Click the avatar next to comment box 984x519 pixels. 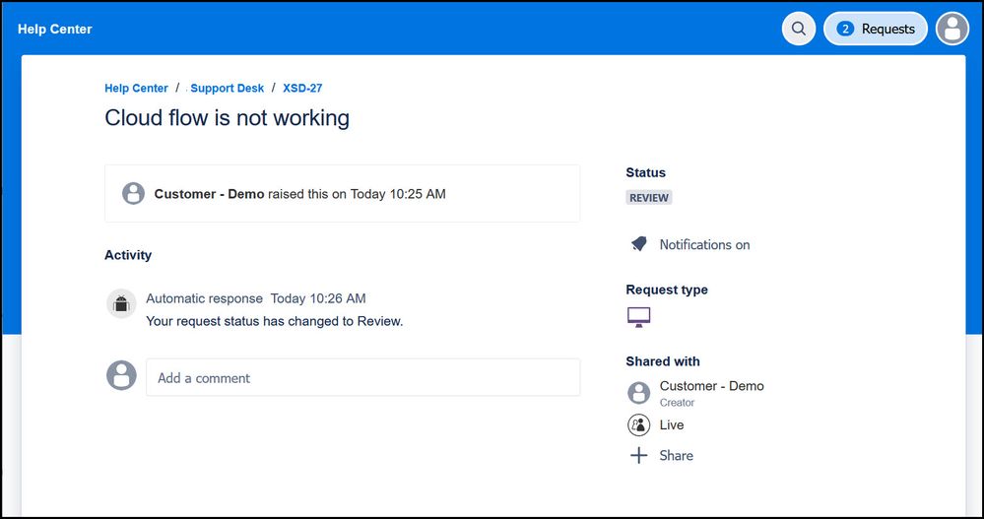coord(121,375)
